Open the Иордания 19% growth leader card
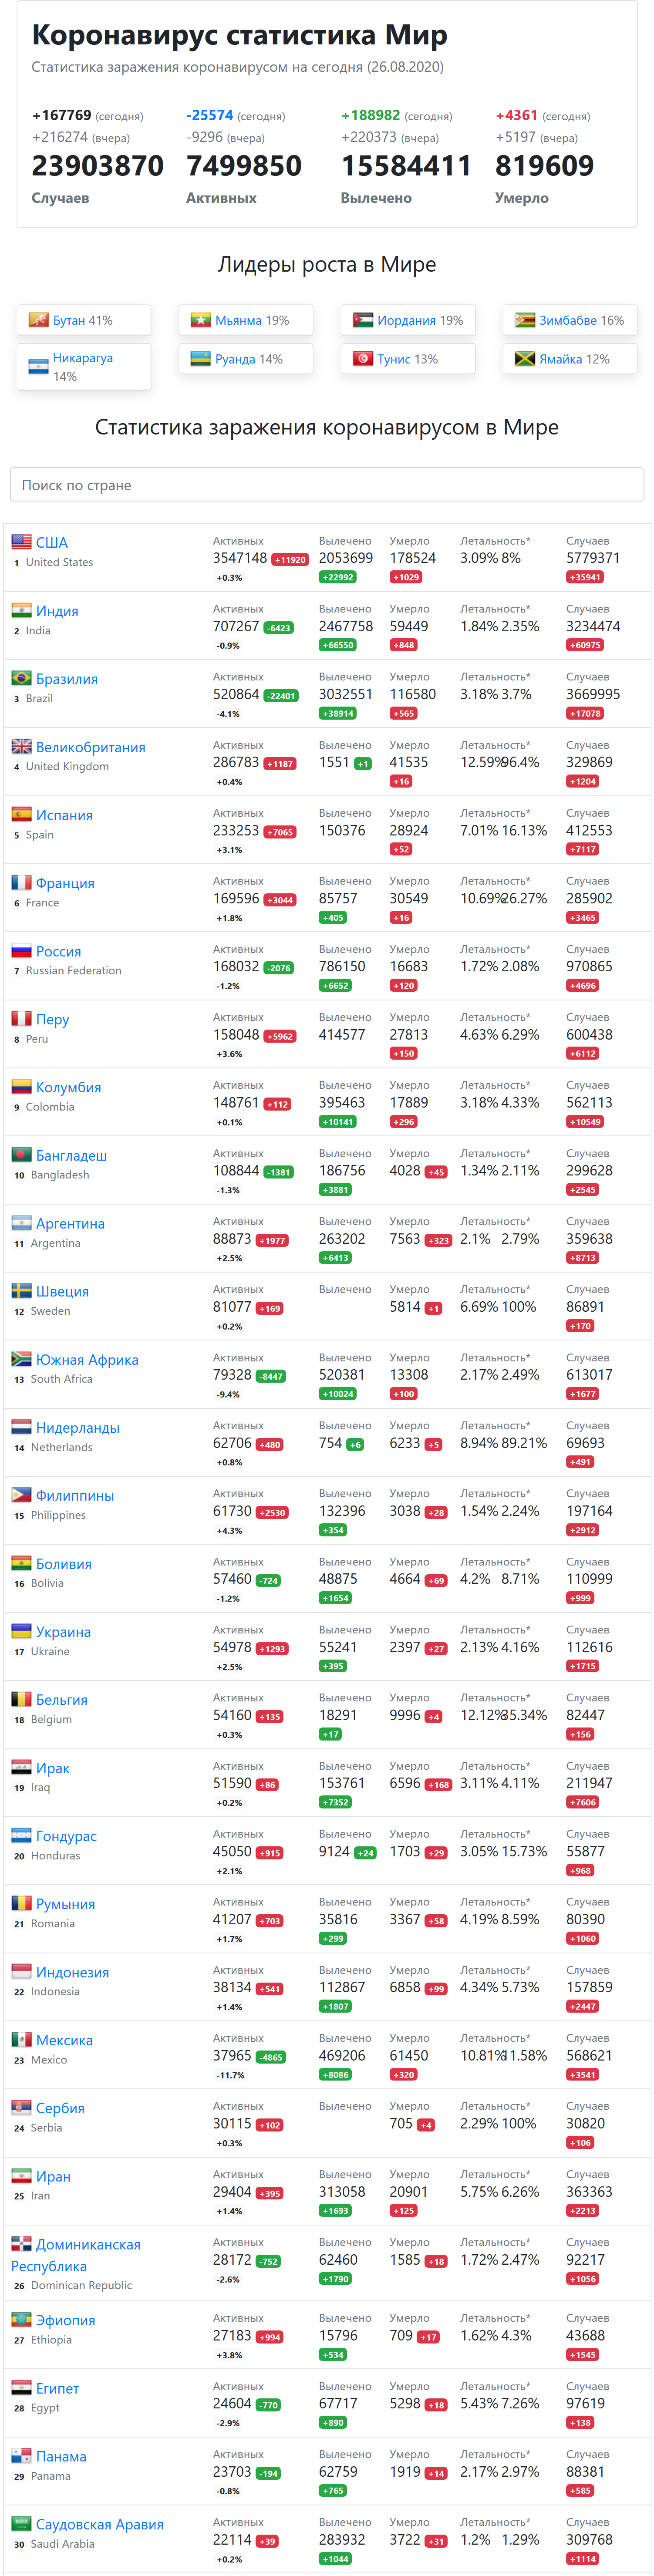 pos(408,320)
